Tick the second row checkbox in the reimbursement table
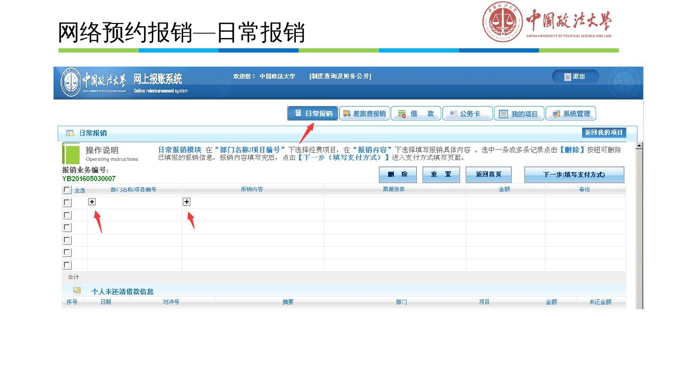The width and height of the screenshot is (676, 380). [x=67, y=215]
